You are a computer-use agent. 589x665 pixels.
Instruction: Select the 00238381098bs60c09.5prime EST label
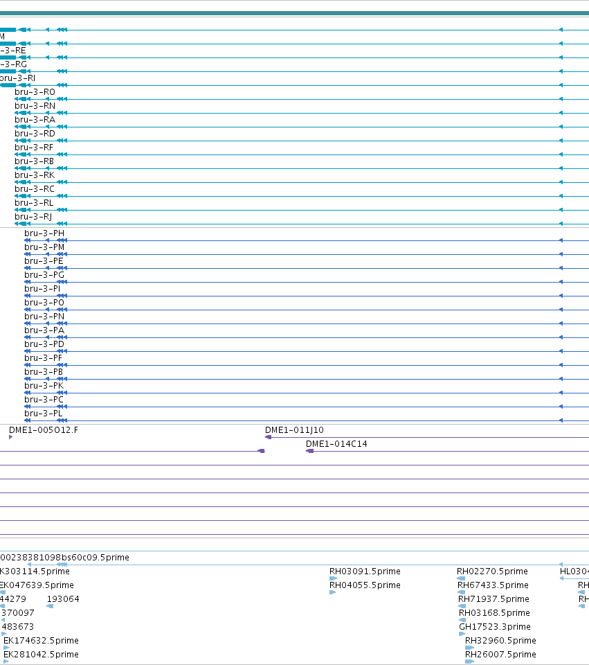(x=64, y=557)
